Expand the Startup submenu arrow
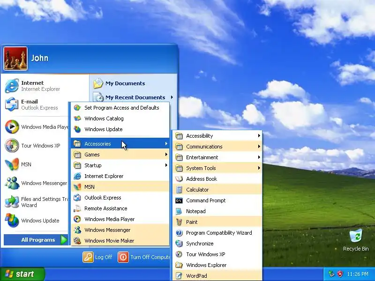Image resolution: width=375 pixels, height=281 pixels. (166, 165)
